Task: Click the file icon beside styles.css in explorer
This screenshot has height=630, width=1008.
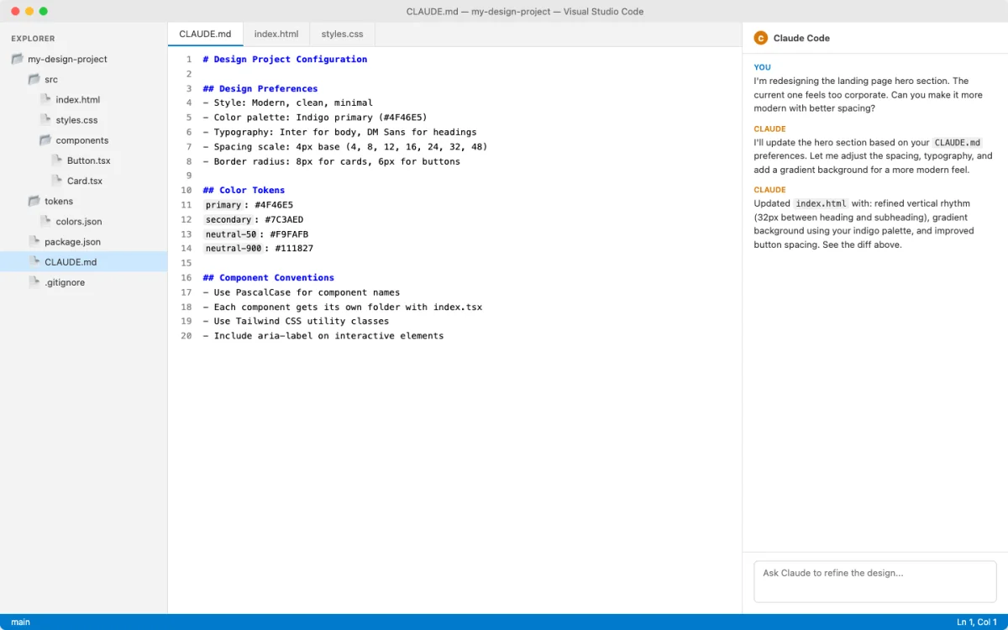Action: click(45, 119)
